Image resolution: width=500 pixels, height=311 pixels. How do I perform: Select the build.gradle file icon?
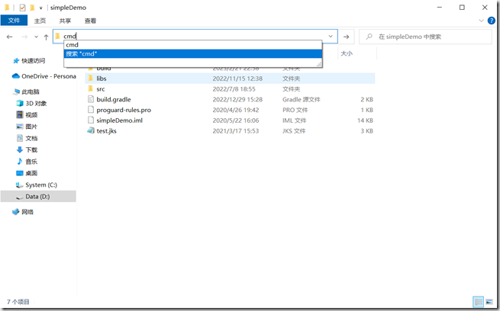coord(90,99)
